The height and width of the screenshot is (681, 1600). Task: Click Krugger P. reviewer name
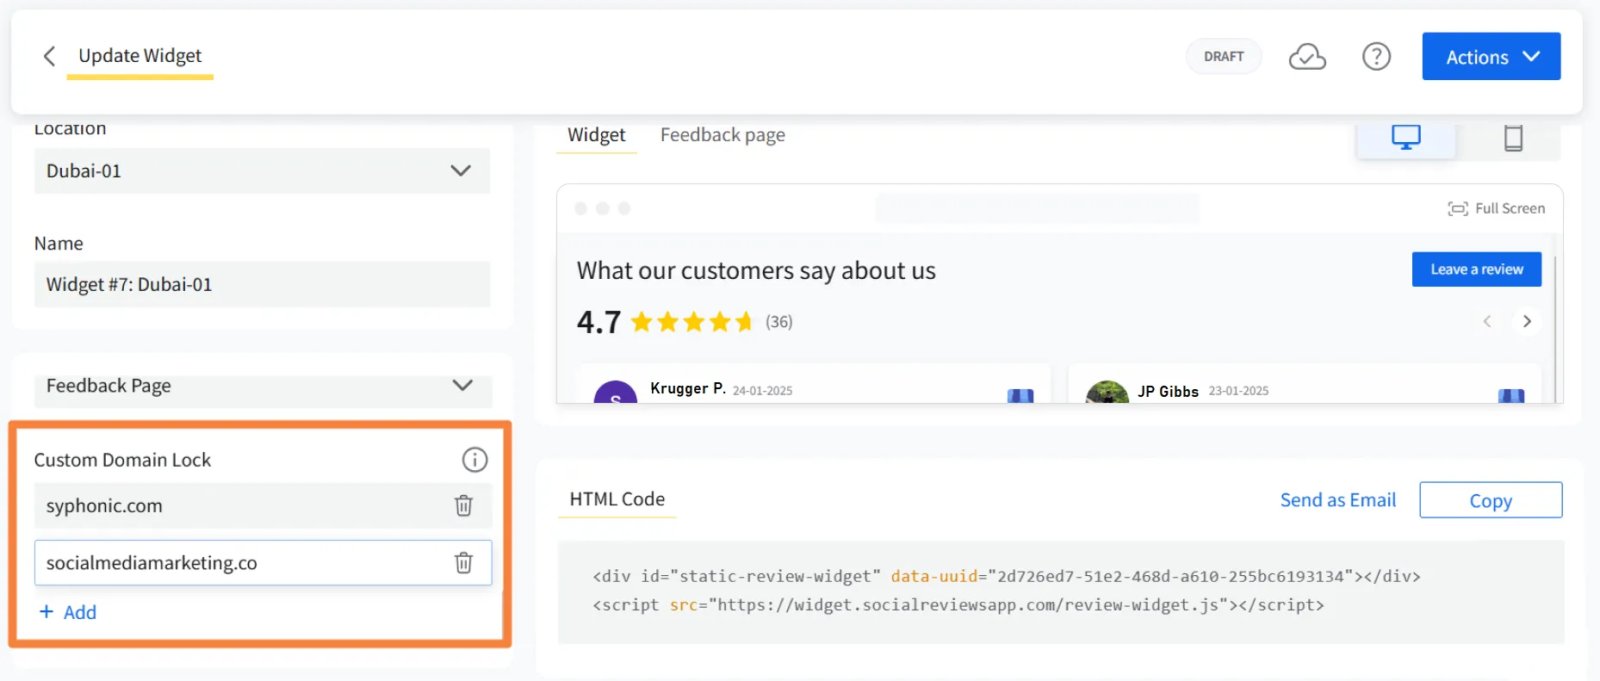tap(688, 388)
